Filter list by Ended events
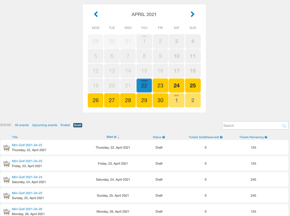Image resolution: width=290 pixels, height=216 pixels. tap(65, 125)
